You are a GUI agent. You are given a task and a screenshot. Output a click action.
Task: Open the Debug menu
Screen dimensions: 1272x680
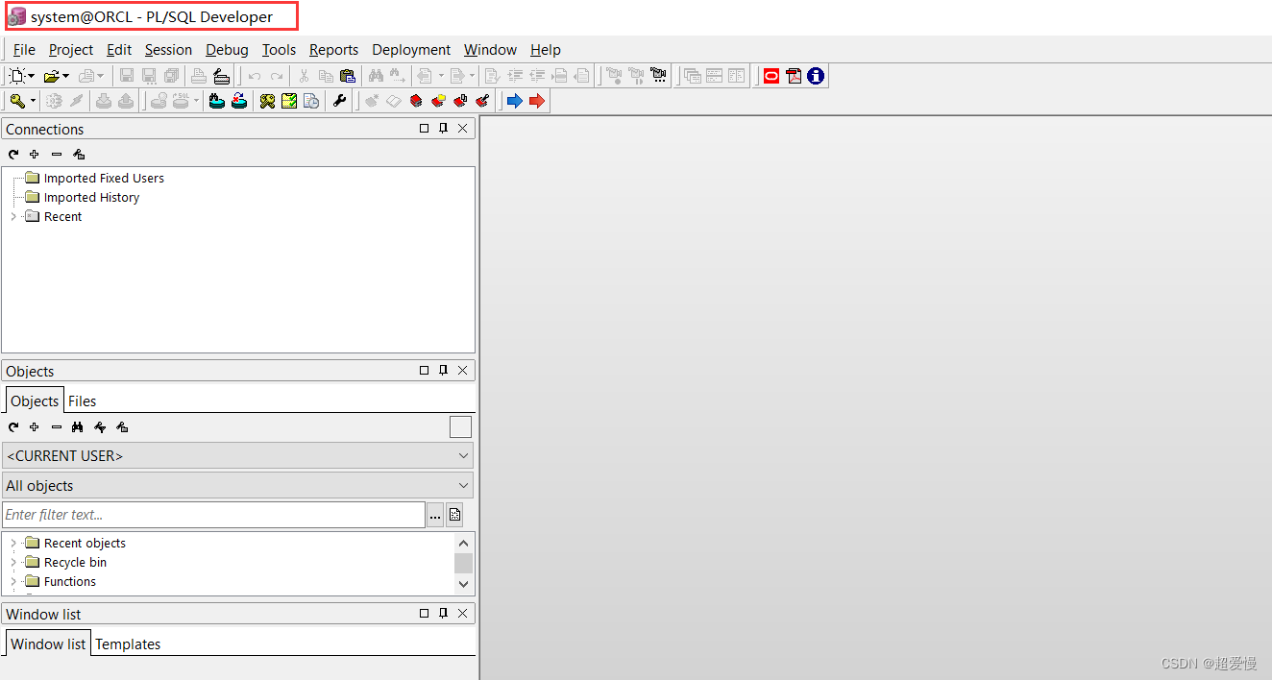[227, 50]
